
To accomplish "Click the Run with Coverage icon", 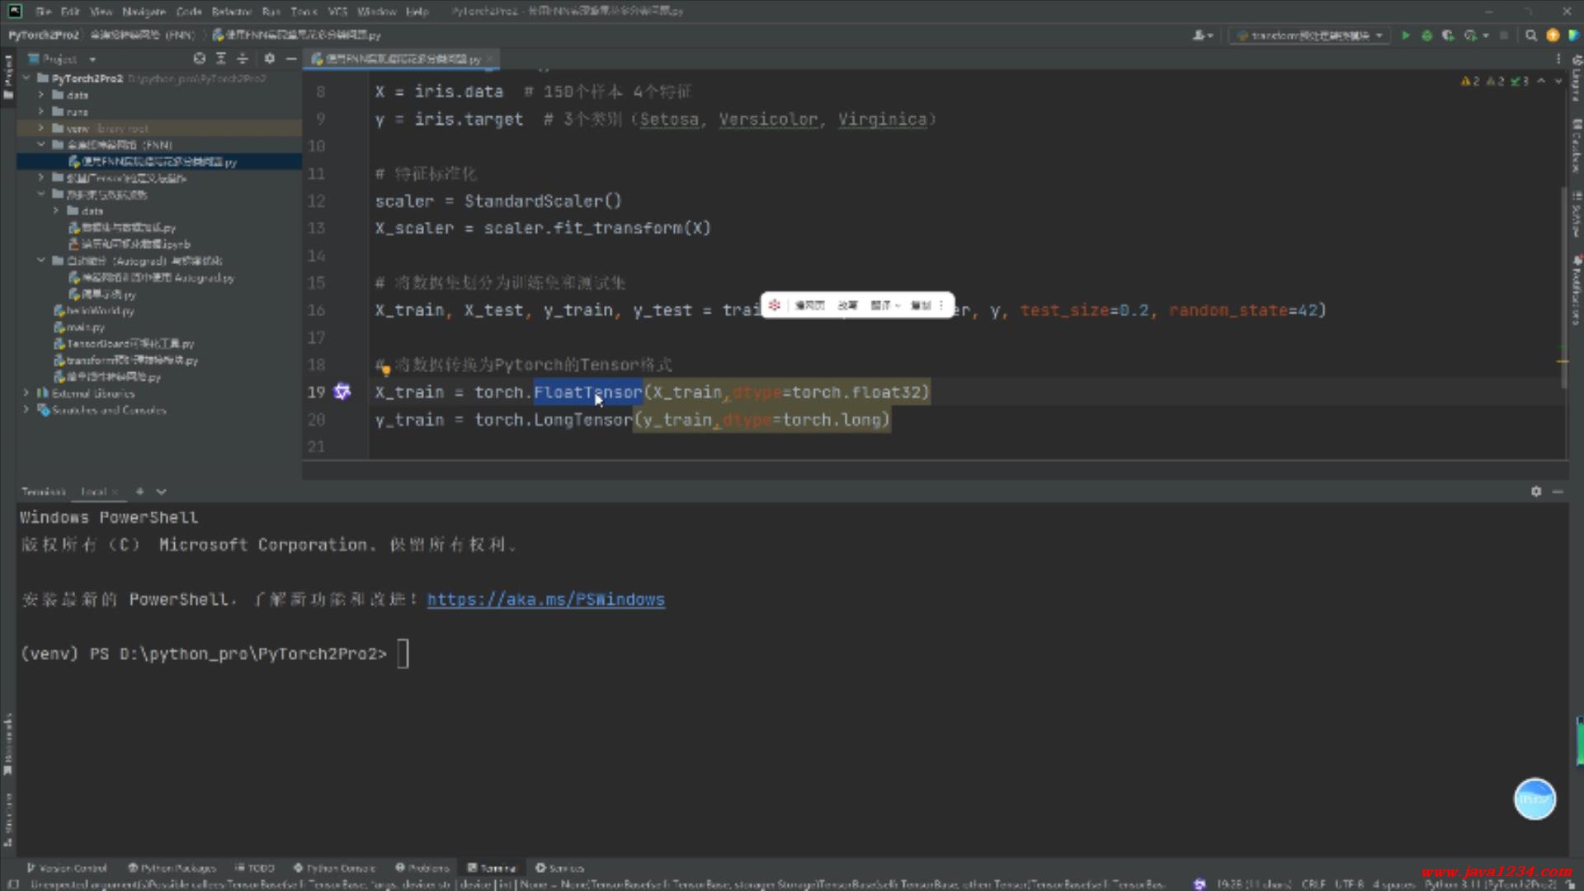I will click(x=1448, y=35).
